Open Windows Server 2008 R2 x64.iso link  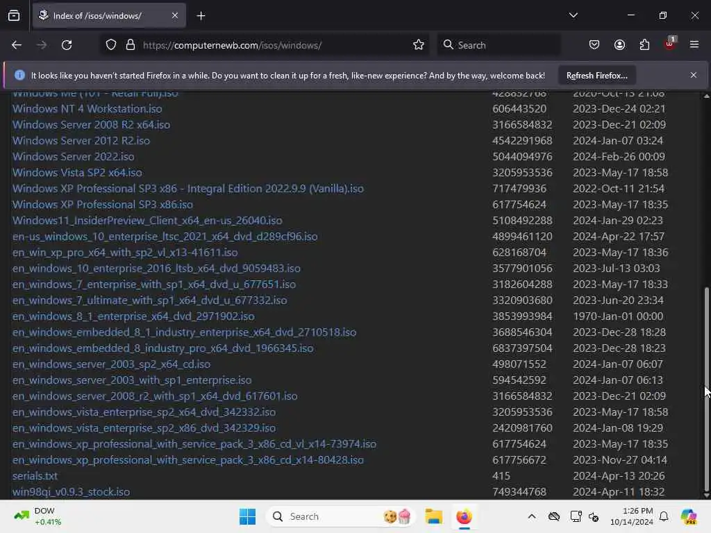[91, 125]
